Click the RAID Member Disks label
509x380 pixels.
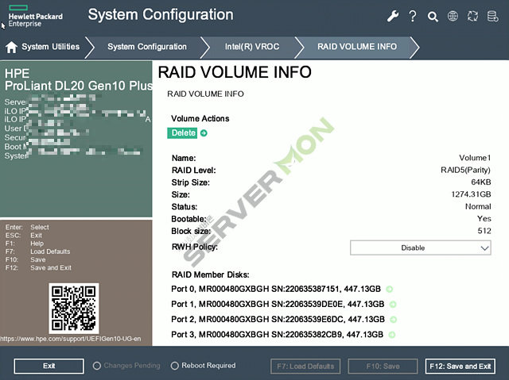210,274
